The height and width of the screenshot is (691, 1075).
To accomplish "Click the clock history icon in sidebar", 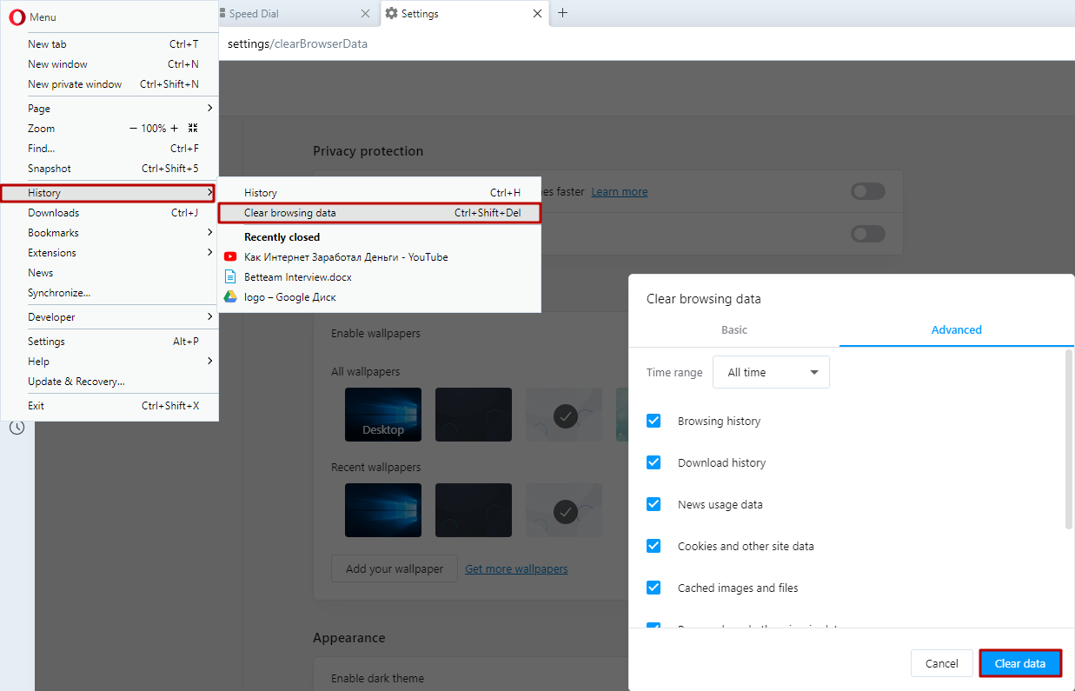I will 17,428.
